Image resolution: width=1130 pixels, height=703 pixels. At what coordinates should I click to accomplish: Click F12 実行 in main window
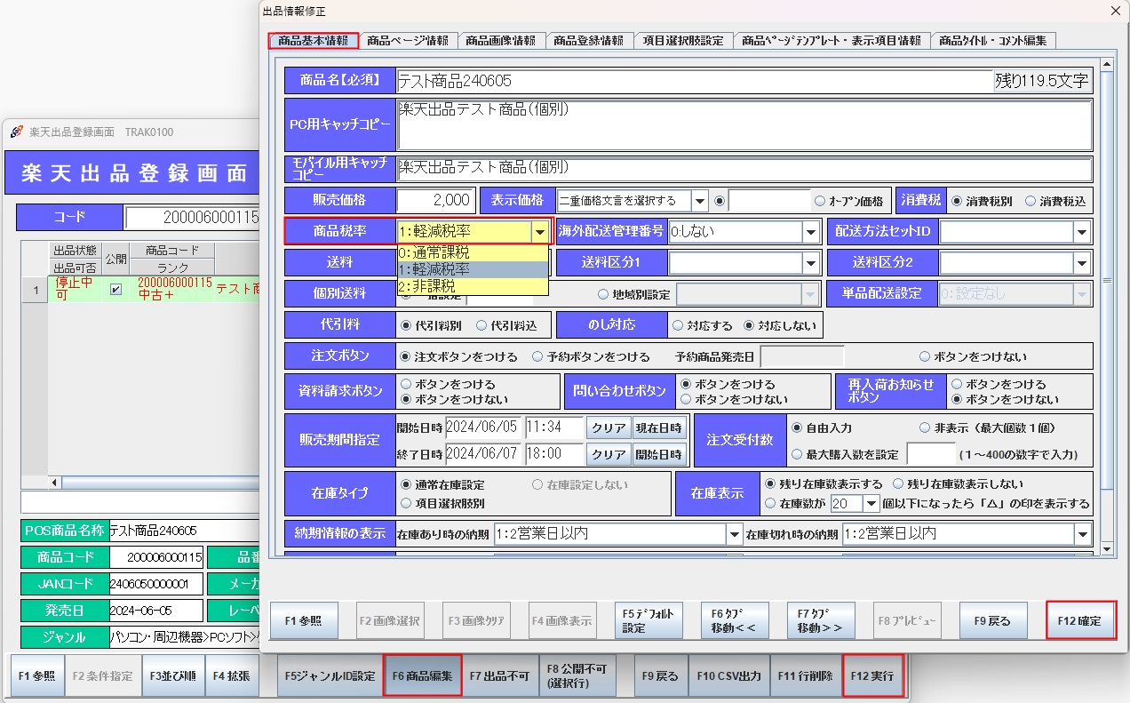pyautogui.click(x=871, y=675)
